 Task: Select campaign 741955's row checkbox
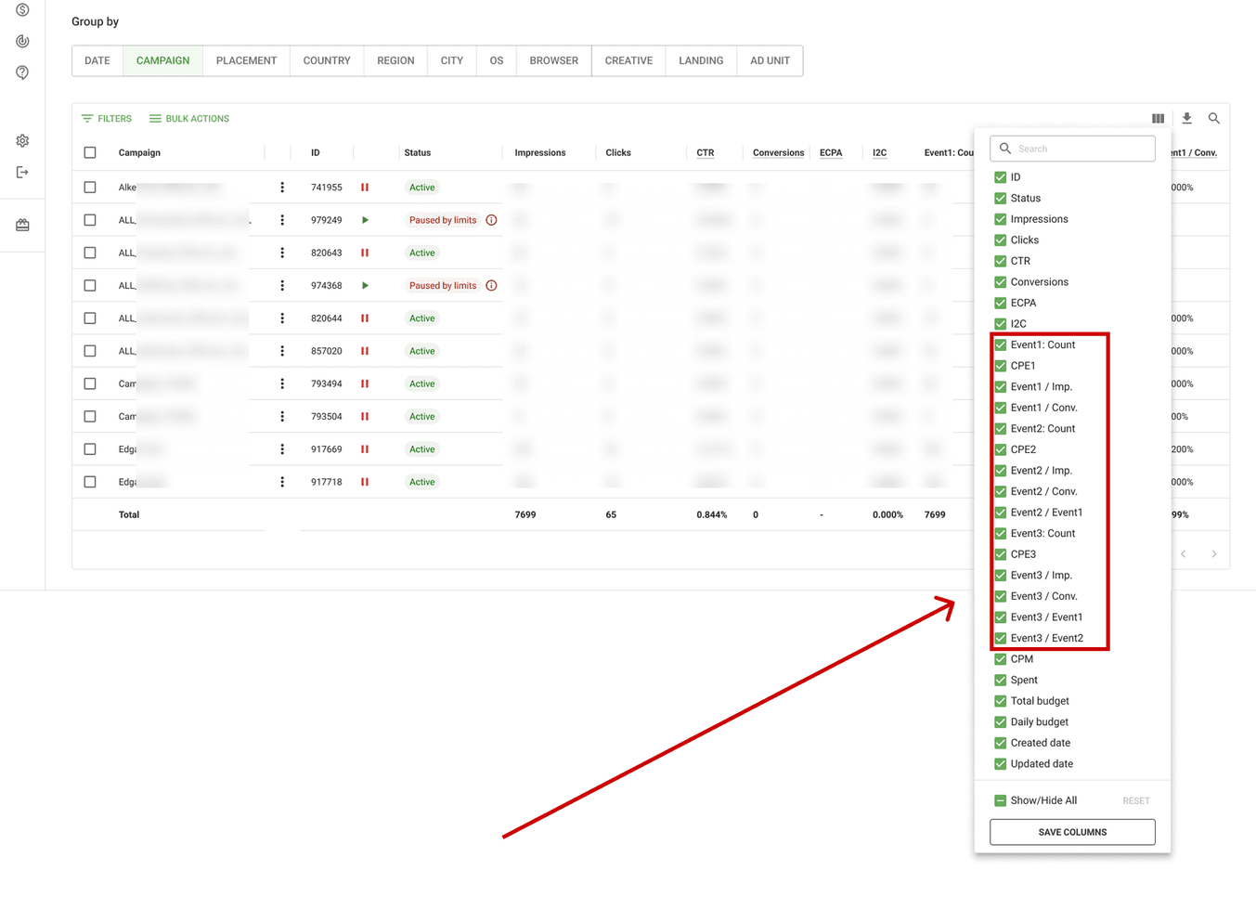89,187
